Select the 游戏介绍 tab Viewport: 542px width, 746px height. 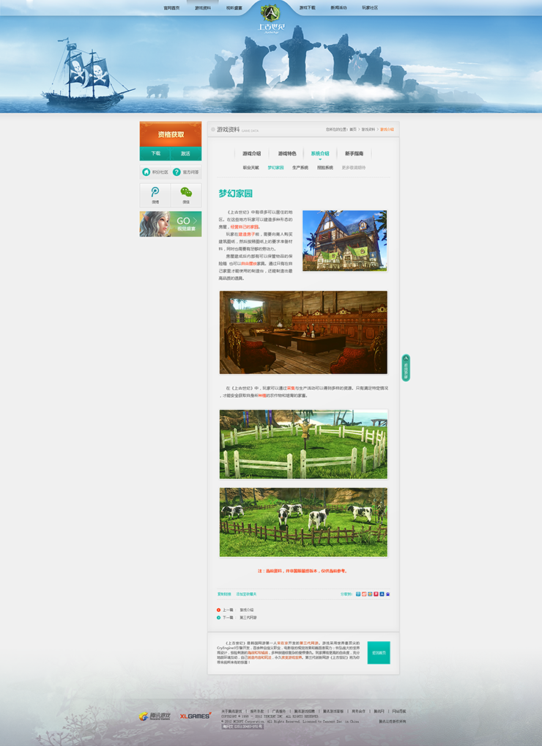click(251, 154)
